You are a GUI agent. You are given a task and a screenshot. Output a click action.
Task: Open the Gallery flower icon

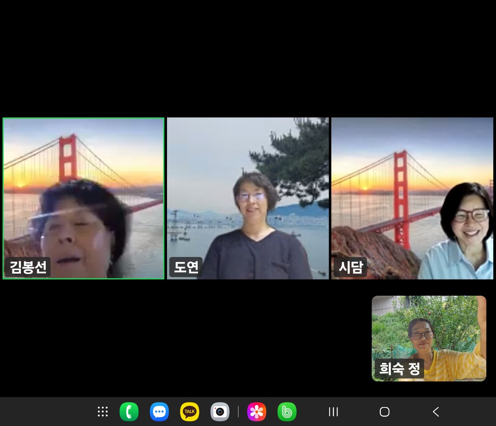(257, 412)
